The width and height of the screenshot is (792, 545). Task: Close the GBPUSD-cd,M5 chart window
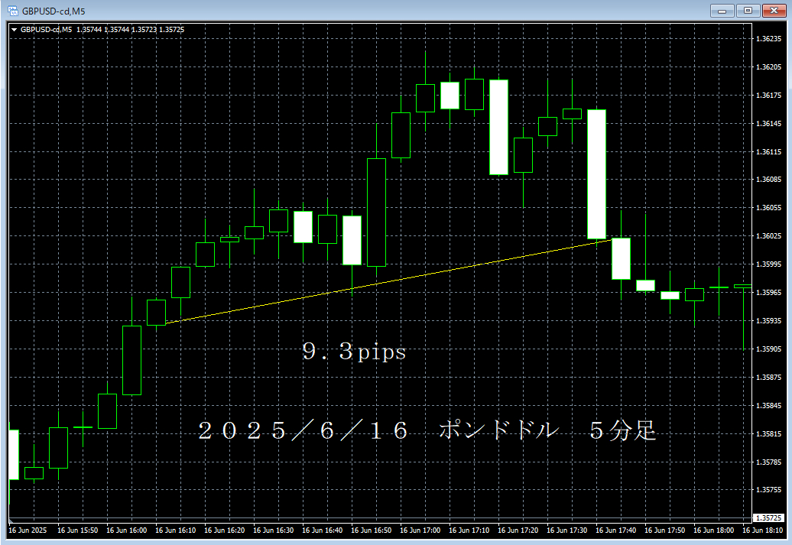tap(774, 10)
